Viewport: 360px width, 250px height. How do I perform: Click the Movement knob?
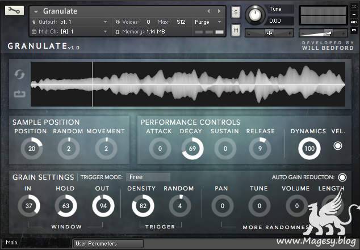tap(106, 149)
